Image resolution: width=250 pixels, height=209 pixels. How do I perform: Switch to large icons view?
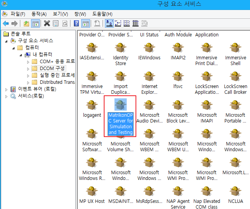[109, 24]
